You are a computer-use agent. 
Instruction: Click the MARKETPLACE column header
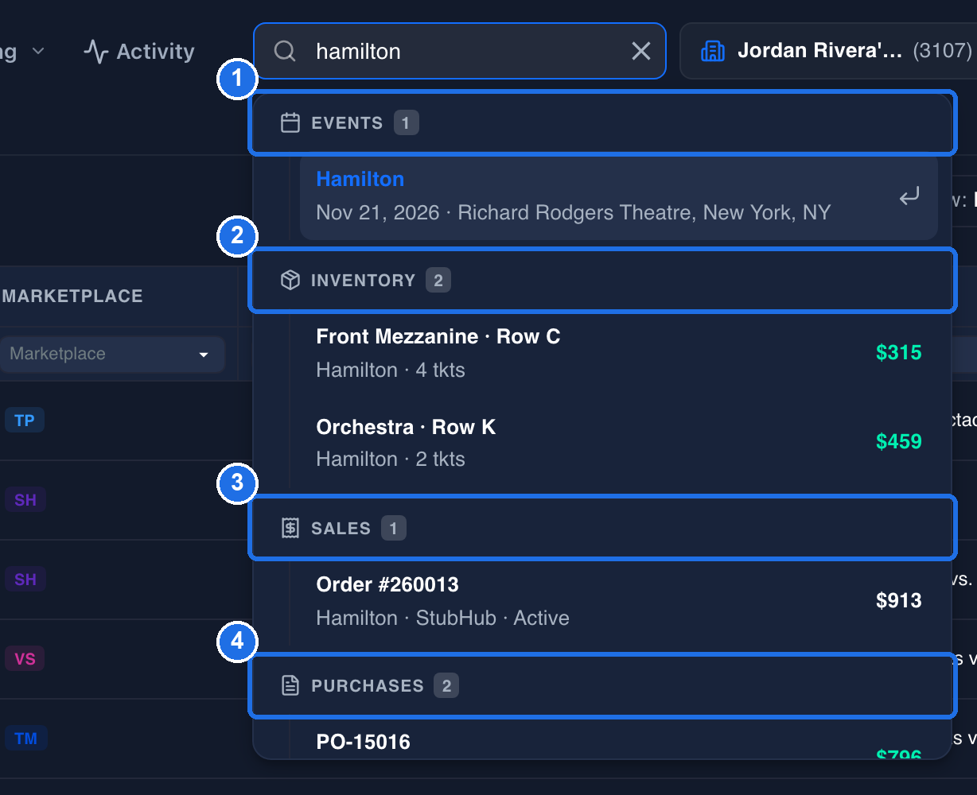point(72,296)
